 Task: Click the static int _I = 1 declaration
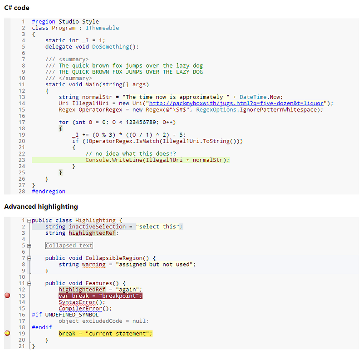click(75, 40)
